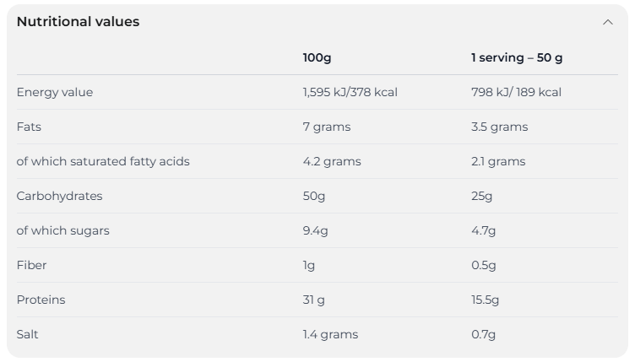635x362 pixels.
Task: Click the 7 grams fat value
Action: (x=326, y=127)
